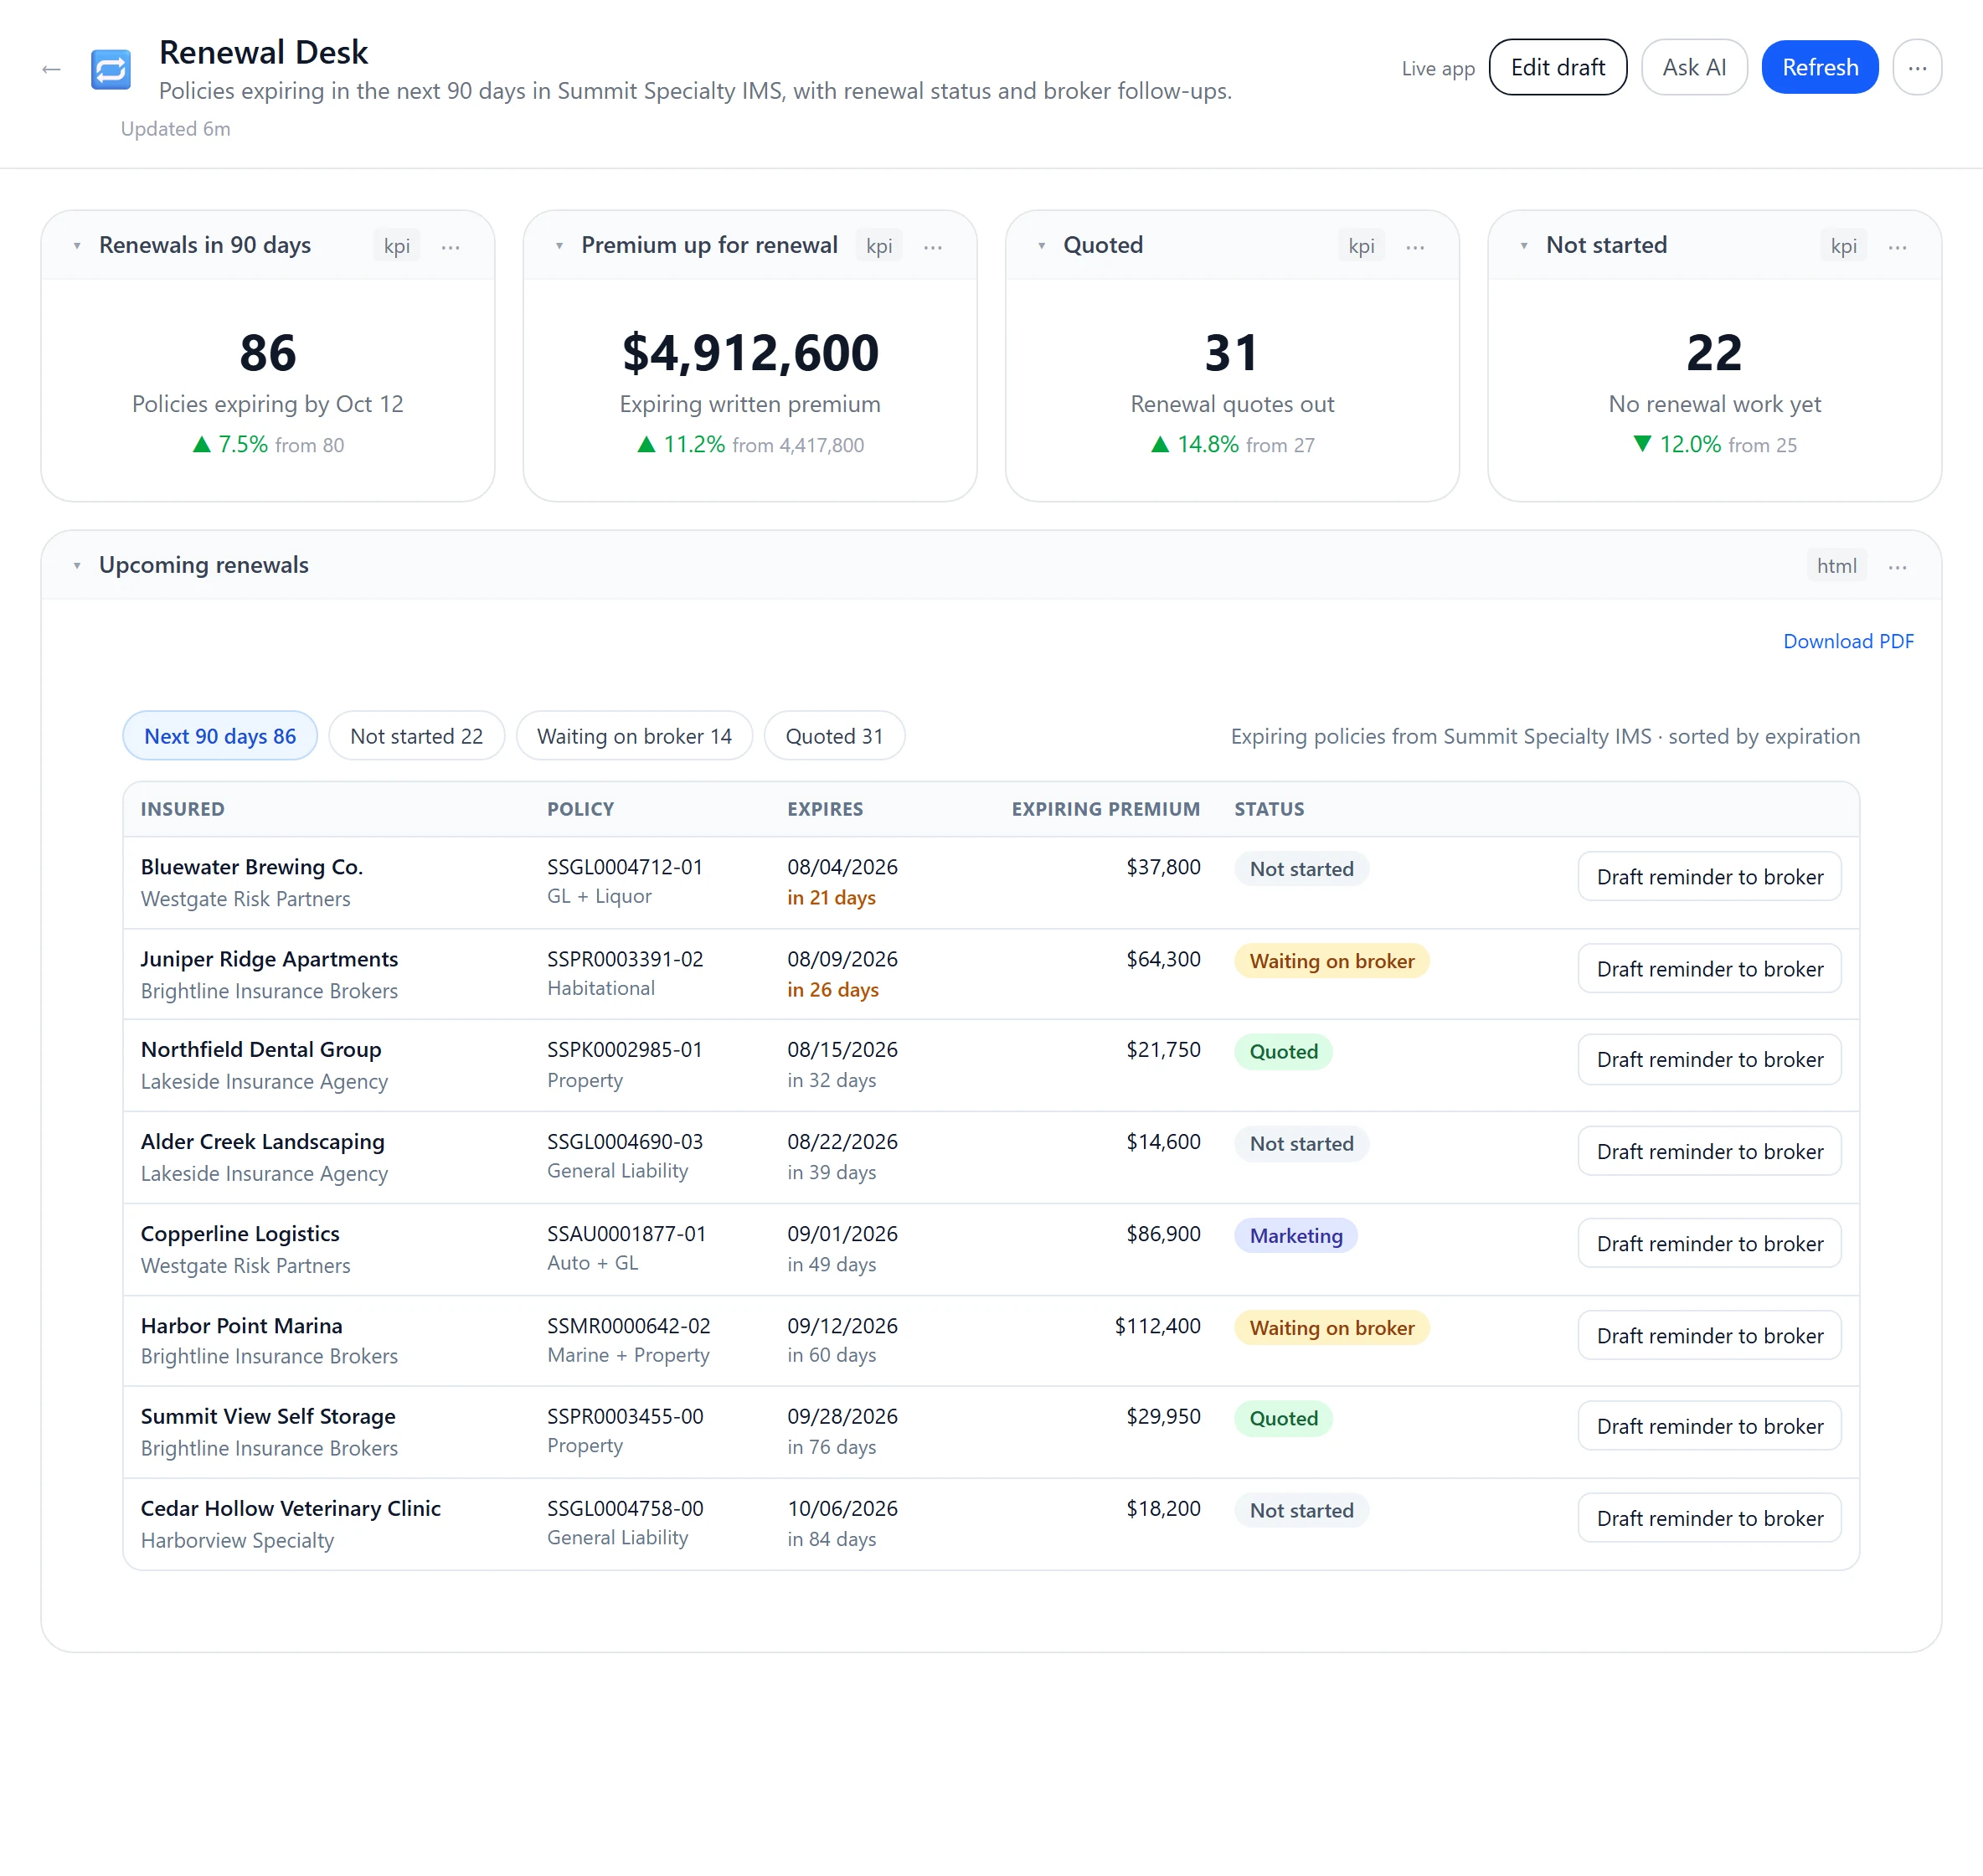Click the Bluewater Brewing Co. insured name

tap(251, 867)
